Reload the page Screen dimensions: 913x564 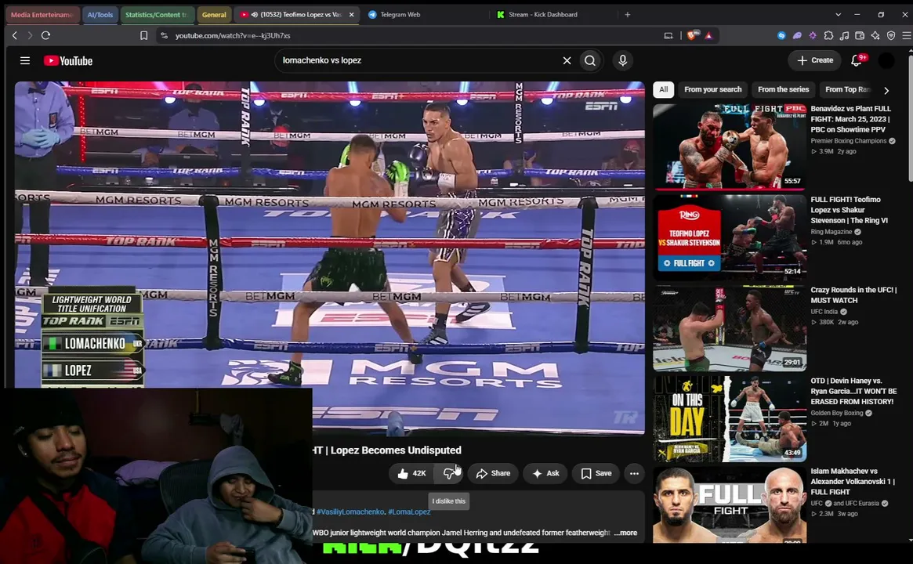pos(45,35)
